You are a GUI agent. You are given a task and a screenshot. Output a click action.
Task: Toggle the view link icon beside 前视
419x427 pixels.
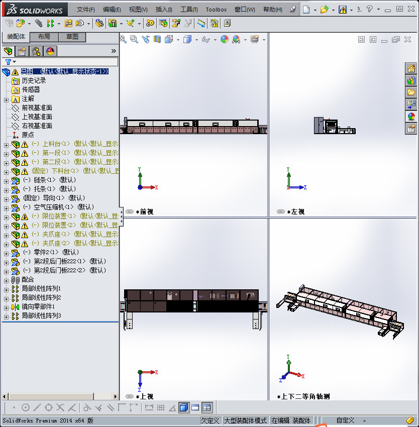[x=130, y=211]
